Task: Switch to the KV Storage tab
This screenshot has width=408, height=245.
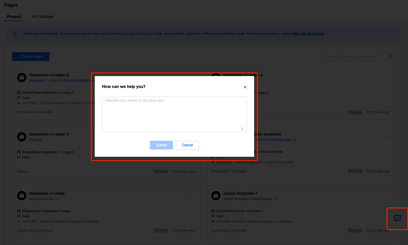Action: [43, 17]
